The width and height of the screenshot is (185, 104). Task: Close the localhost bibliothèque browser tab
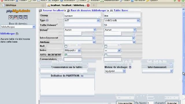point(88,5)
